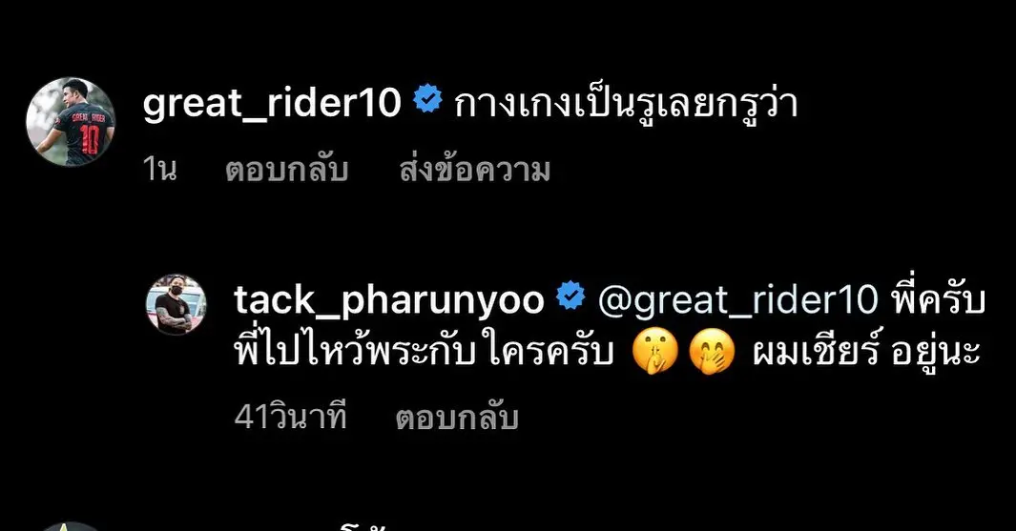This screenshot has height=531, width=1016.
Task: Tap ตอบกลับ under great_rider10's comment
Action: pyautogui.click(x=287, y=171)
